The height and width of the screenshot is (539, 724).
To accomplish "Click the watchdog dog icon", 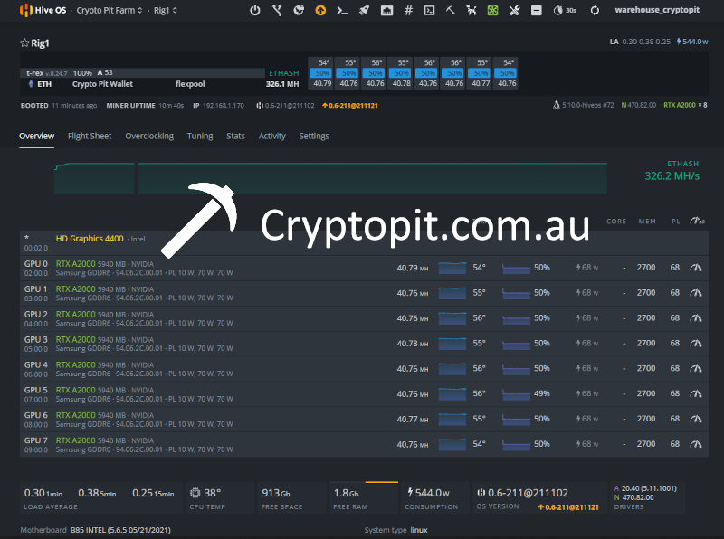I will (472, 10).
